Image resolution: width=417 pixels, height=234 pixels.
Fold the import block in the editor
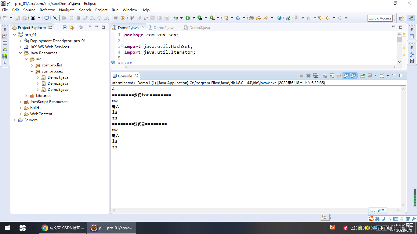pos(121,46)
